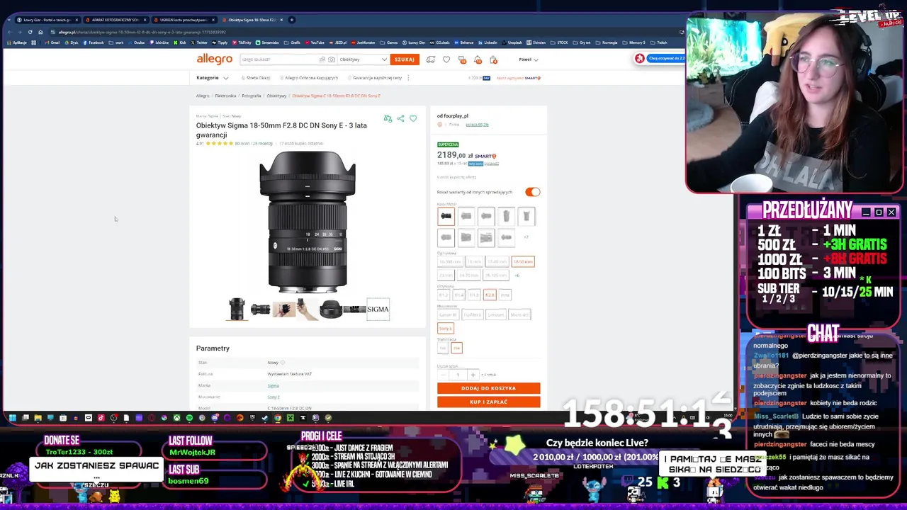
Task: Click the orange SZUKAJ search button
Action: point(404,59)
